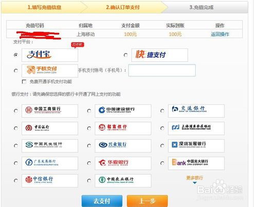257x207 pixels.
Task: Select the 招商银行 radio button
Action: [89, 128]
